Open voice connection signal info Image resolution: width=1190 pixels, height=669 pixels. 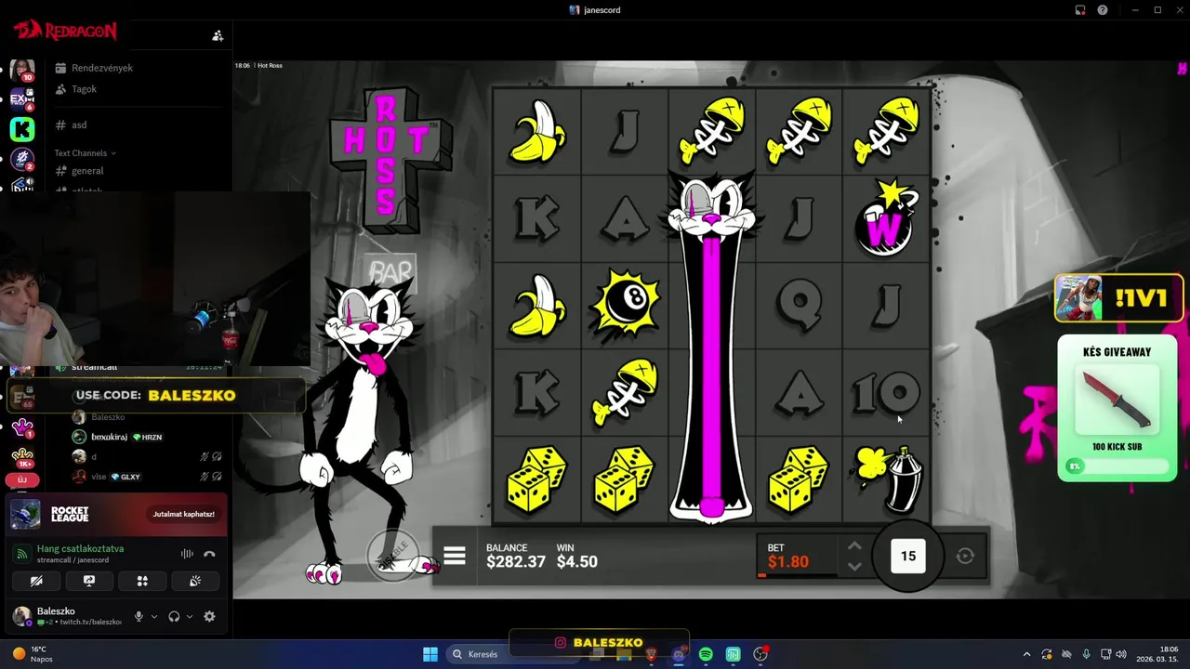[20, 554]
